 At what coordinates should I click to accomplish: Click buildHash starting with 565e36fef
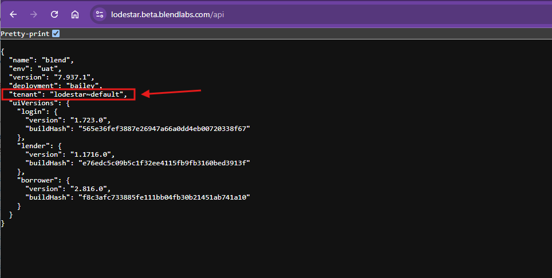(164, 129)
